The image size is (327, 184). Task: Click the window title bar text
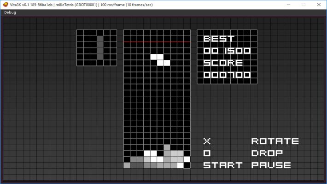point(82,5)
